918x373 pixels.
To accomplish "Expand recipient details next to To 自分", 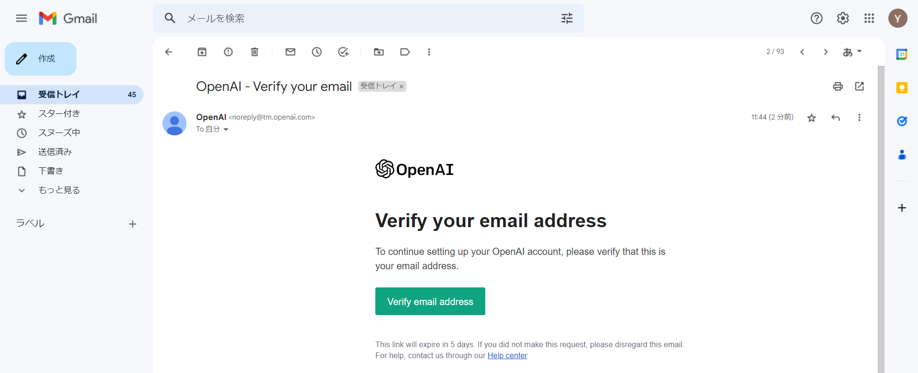I will 226,130.
